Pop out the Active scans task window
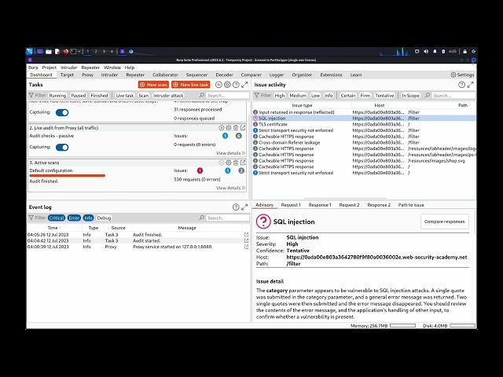 pyautogui.click(x=243, y=163)
